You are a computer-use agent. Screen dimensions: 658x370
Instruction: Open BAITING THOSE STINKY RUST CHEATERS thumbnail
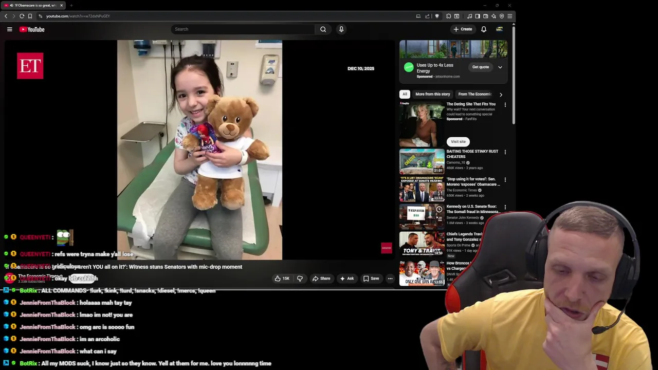click(x=422, y=161)
